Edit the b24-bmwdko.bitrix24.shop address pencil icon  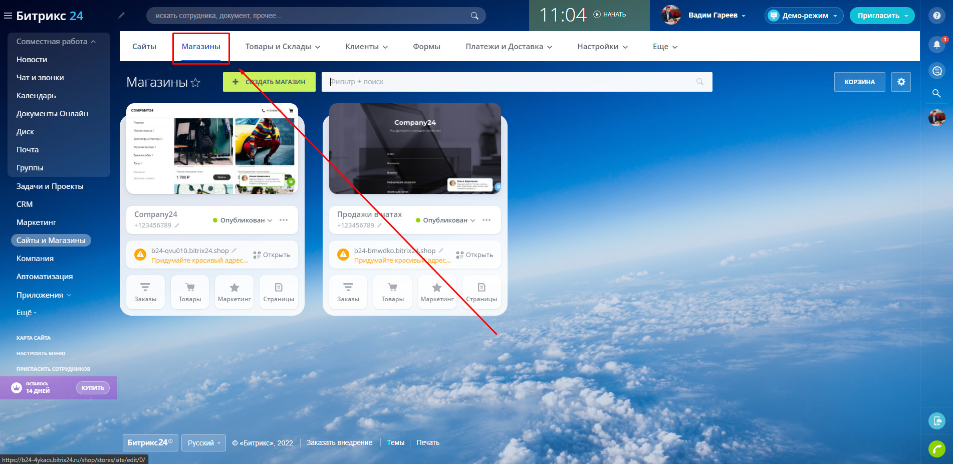[x=441, y=251]
